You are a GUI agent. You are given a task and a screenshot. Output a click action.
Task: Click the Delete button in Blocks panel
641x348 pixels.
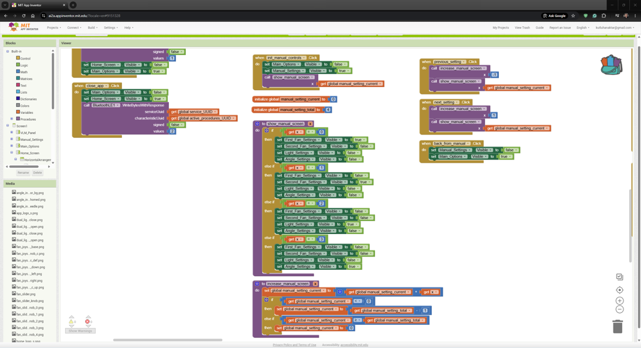(x=38, y=173)
